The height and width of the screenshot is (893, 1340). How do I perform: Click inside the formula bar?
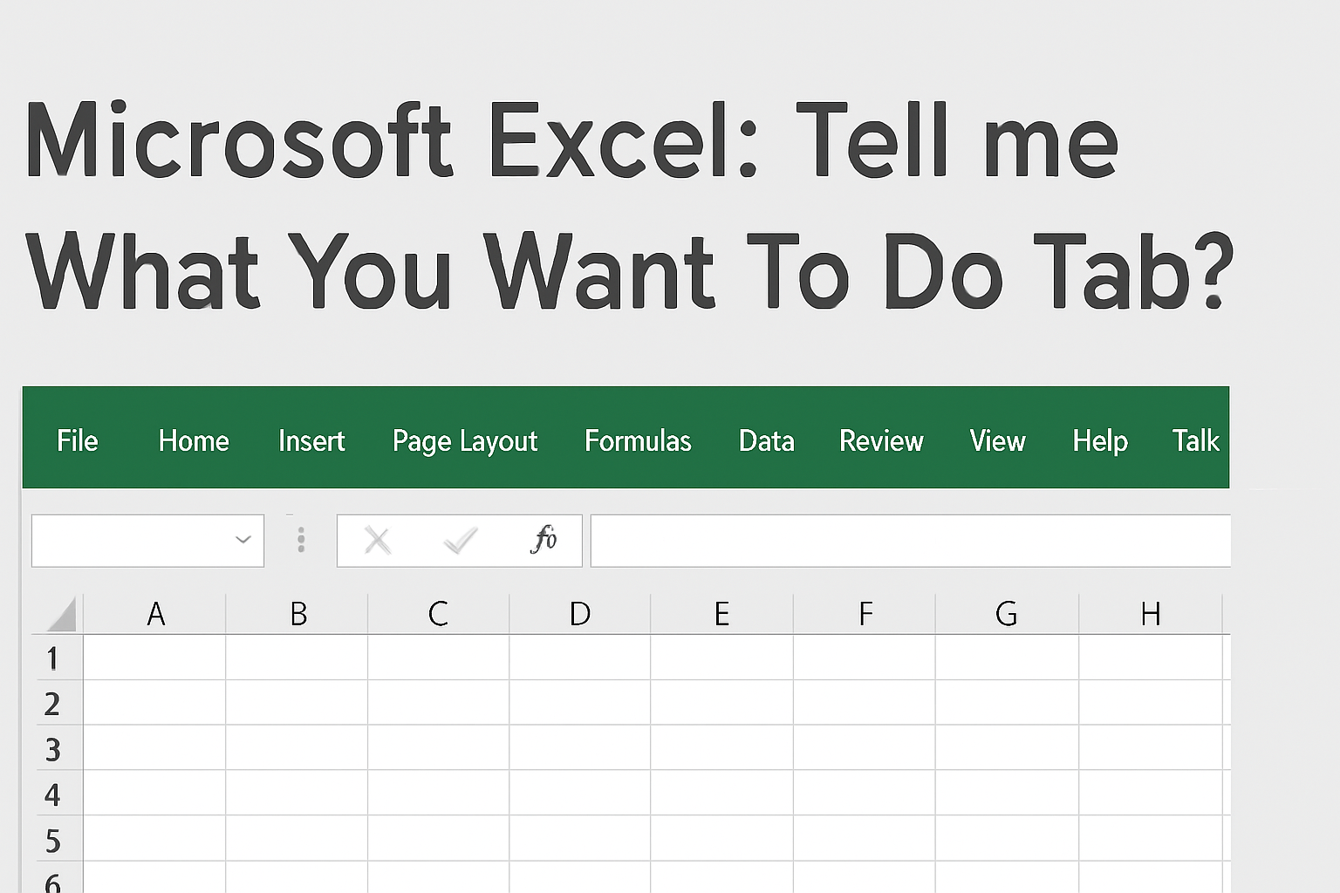[907, 541]
